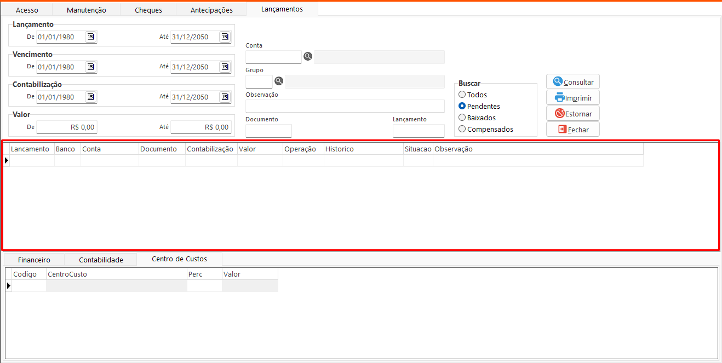Open calendar for Contabilização start date
This screenshot has width=722, height=363.
[91, 97]
